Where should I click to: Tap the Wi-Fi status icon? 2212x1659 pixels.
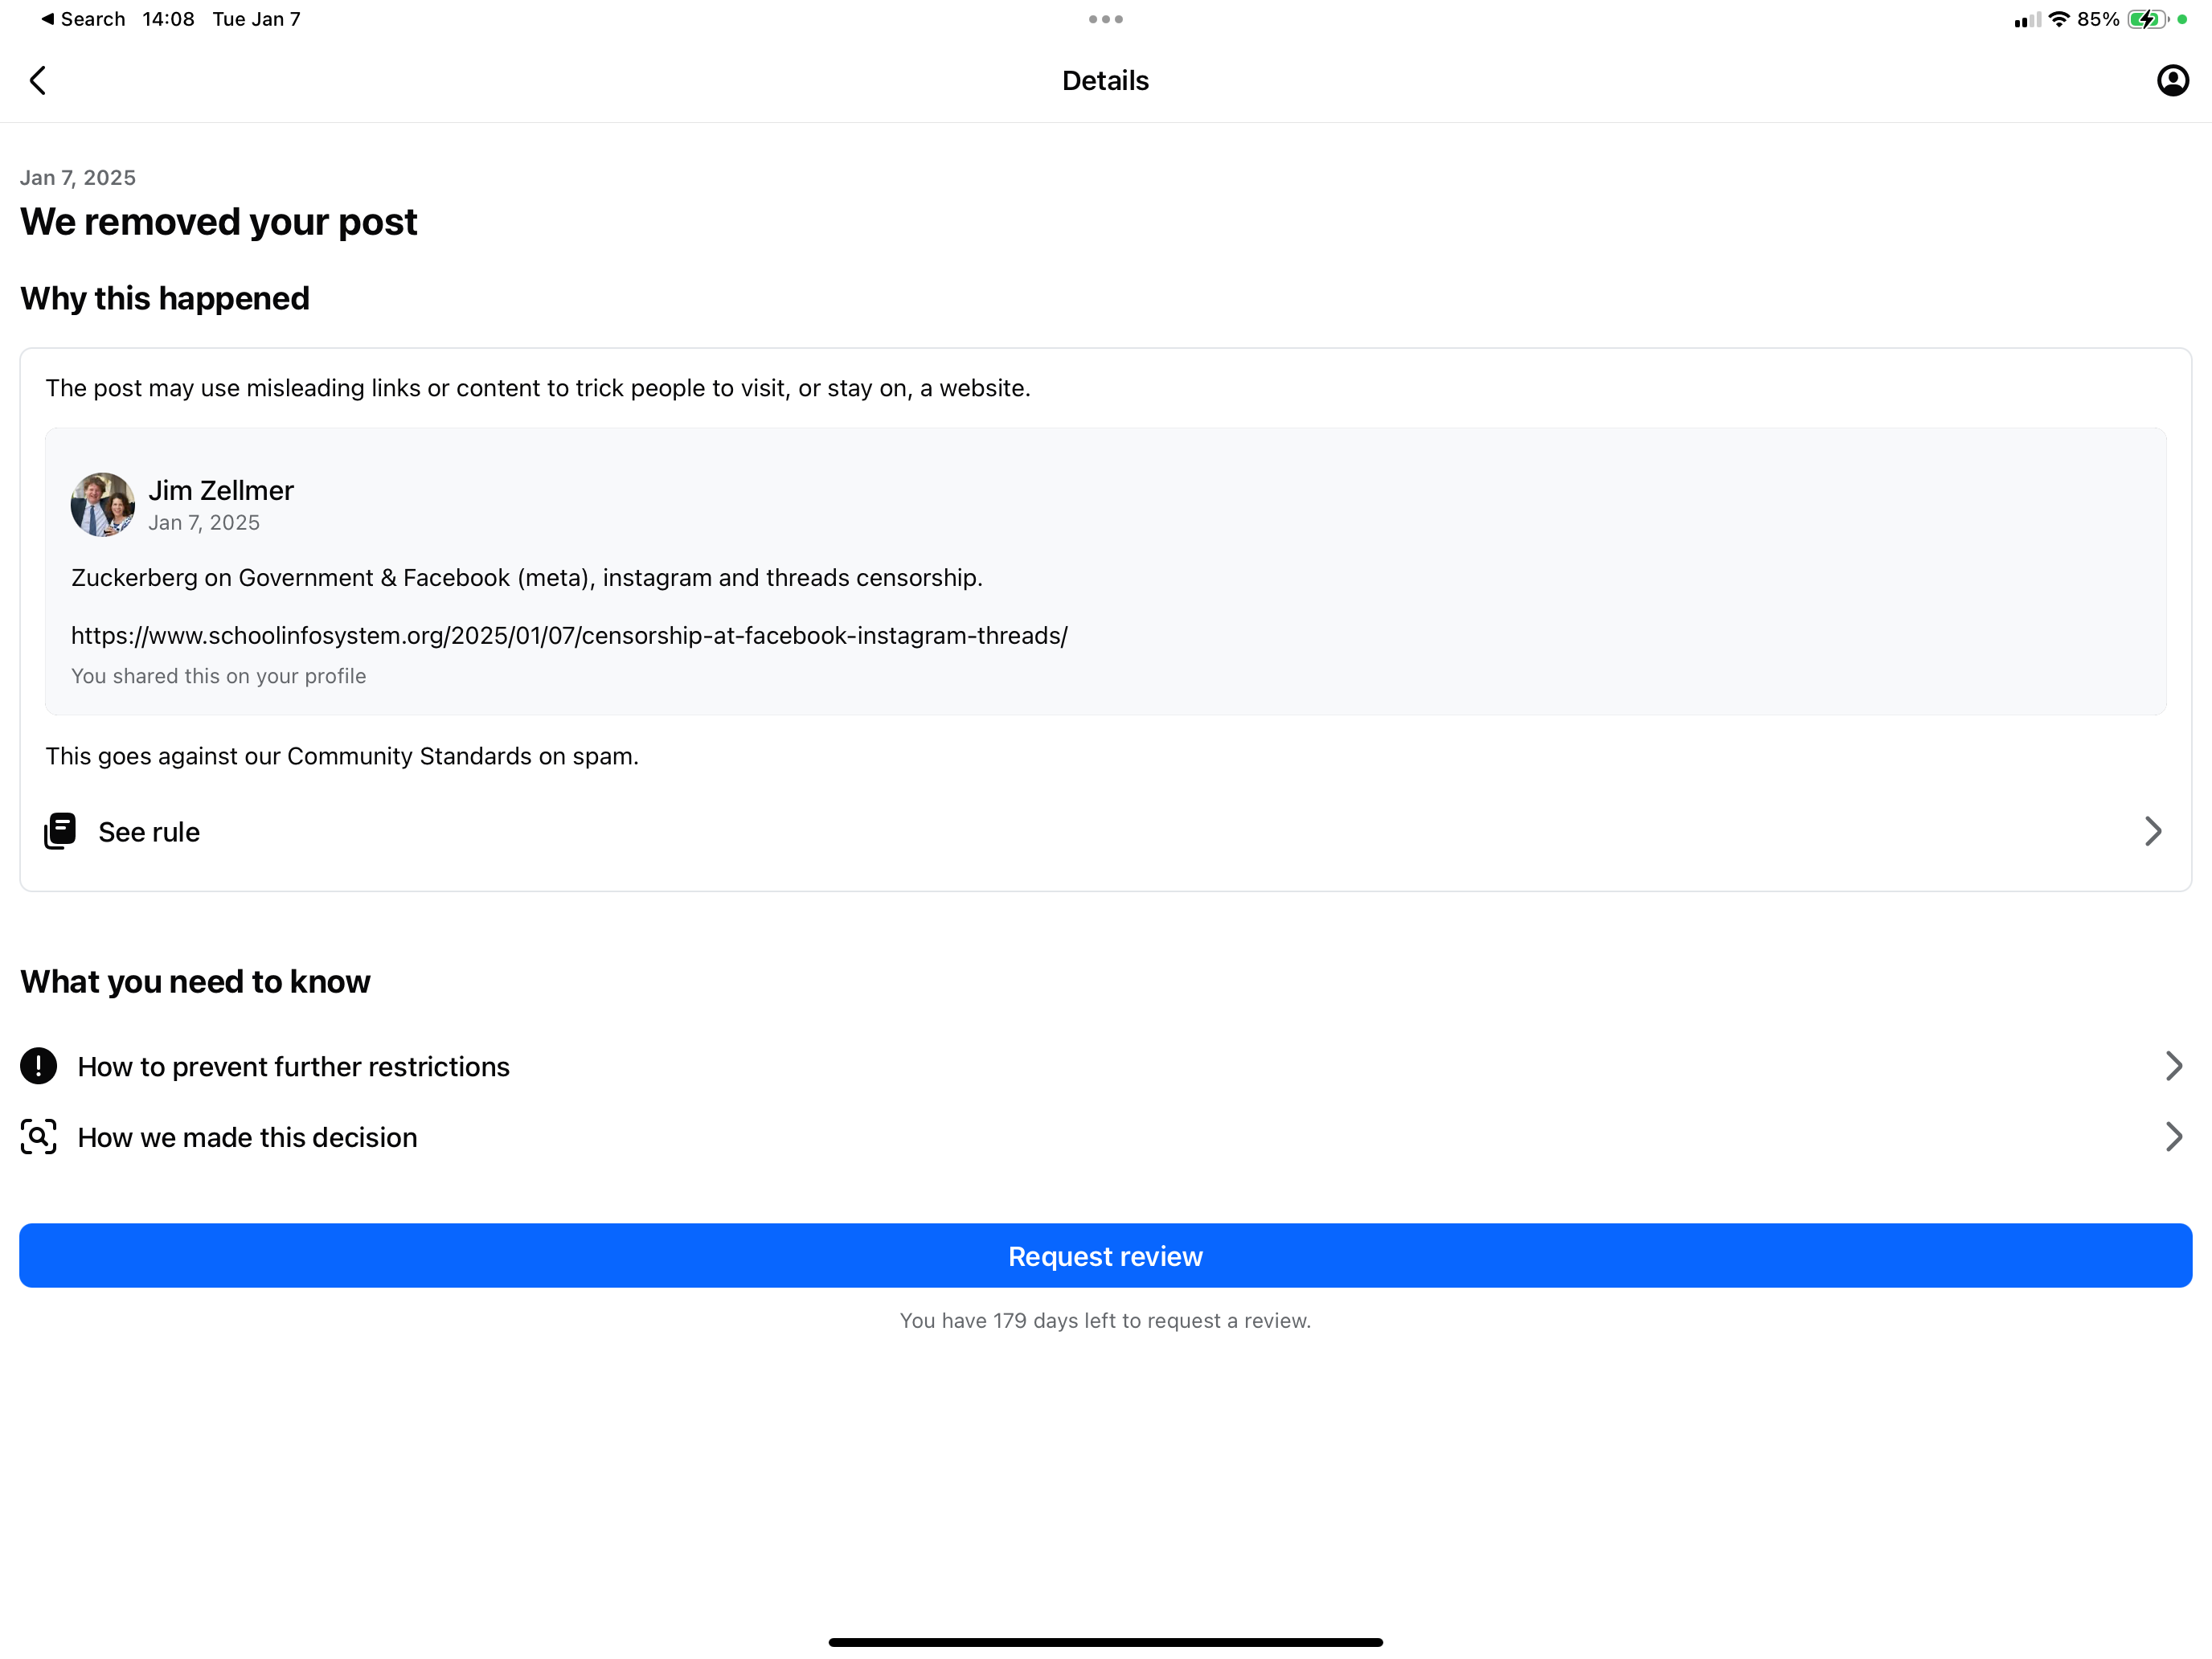point(2058,19)
